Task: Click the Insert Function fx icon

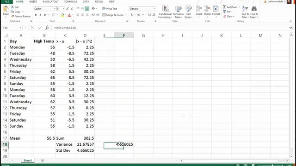Action: point(47,28)
